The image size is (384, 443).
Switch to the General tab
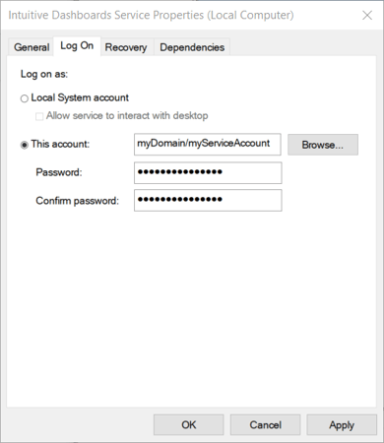[32, 47]
